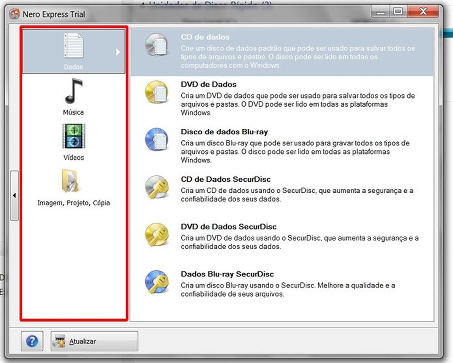Select the Dados document icon in sidebar
The height and width of the screenshot is (363, 453).
tap(74, 46)
